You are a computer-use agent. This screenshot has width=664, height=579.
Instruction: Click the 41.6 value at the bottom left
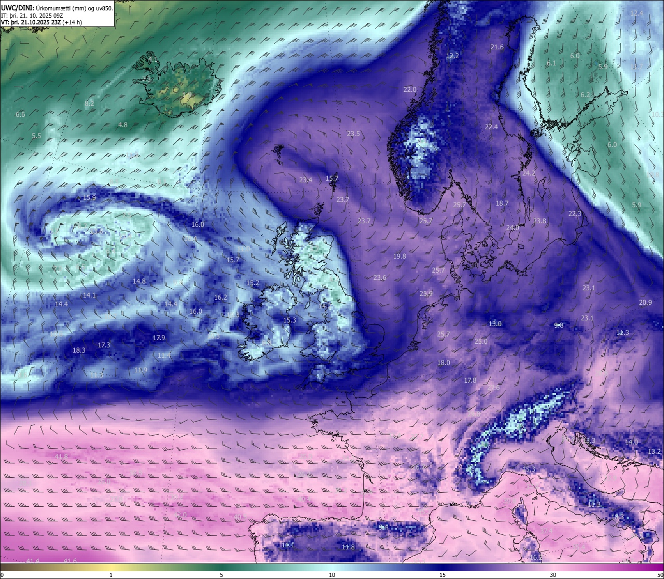[70, 561]
